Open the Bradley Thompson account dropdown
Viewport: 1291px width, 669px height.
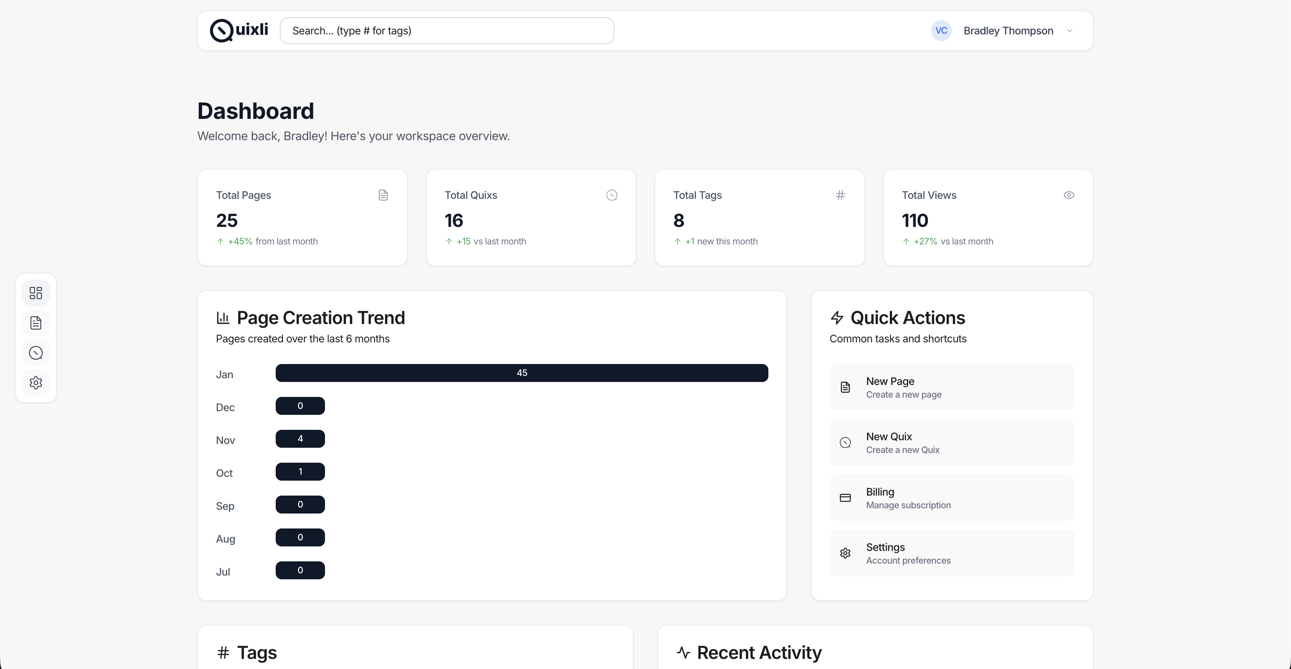[1008, 31]
